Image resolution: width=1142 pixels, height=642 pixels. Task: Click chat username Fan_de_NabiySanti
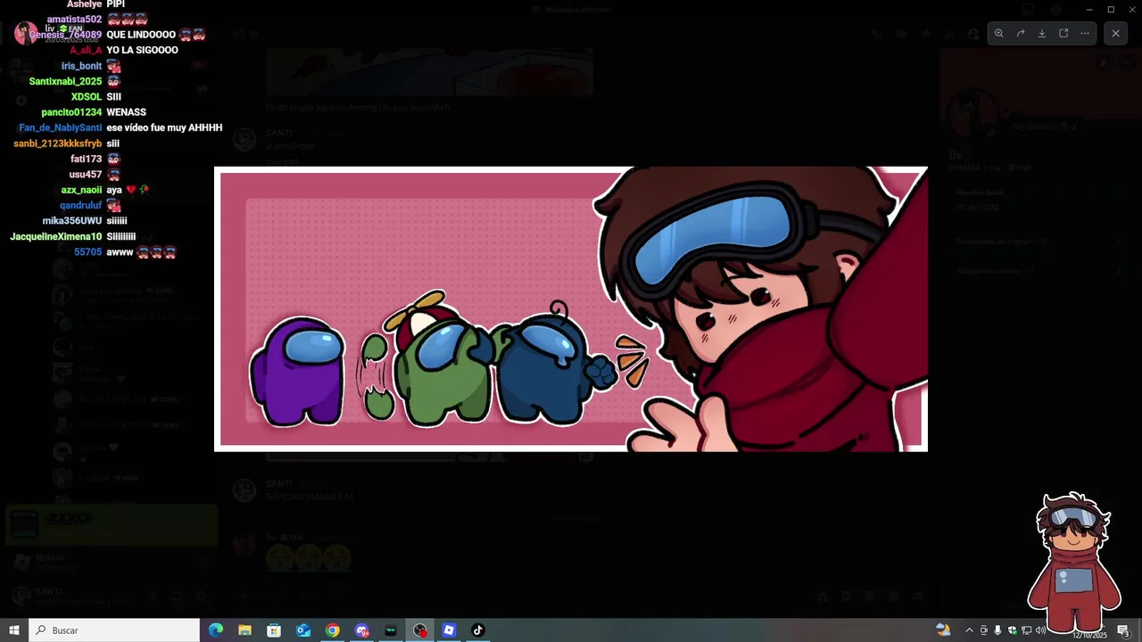click(x=61, y=128)
